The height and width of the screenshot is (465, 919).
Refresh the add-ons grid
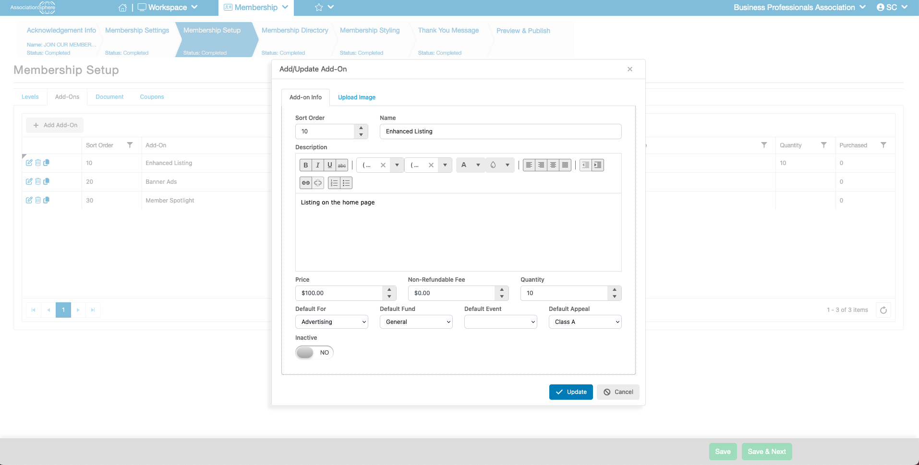coord(883,310)
